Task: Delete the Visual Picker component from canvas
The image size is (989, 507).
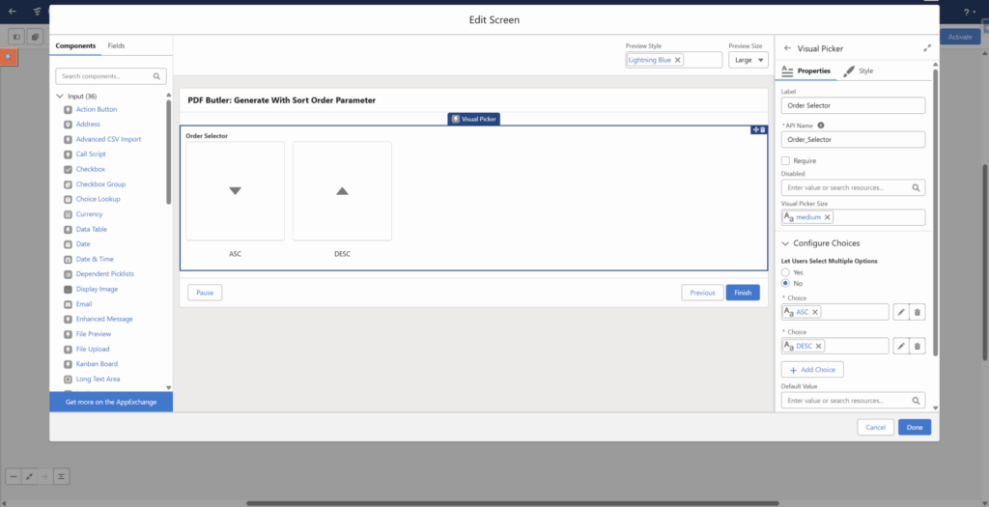Action: pyautogui.click(x=762, y=130)
